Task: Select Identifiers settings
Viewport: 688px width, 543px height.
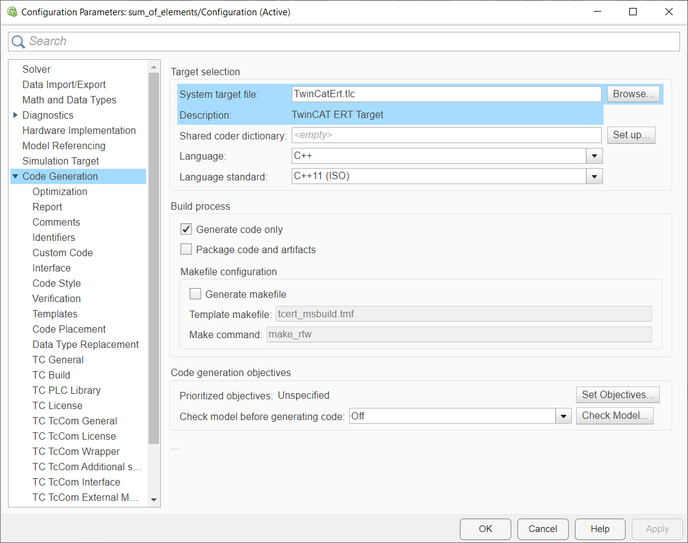Action: [54, 237]
